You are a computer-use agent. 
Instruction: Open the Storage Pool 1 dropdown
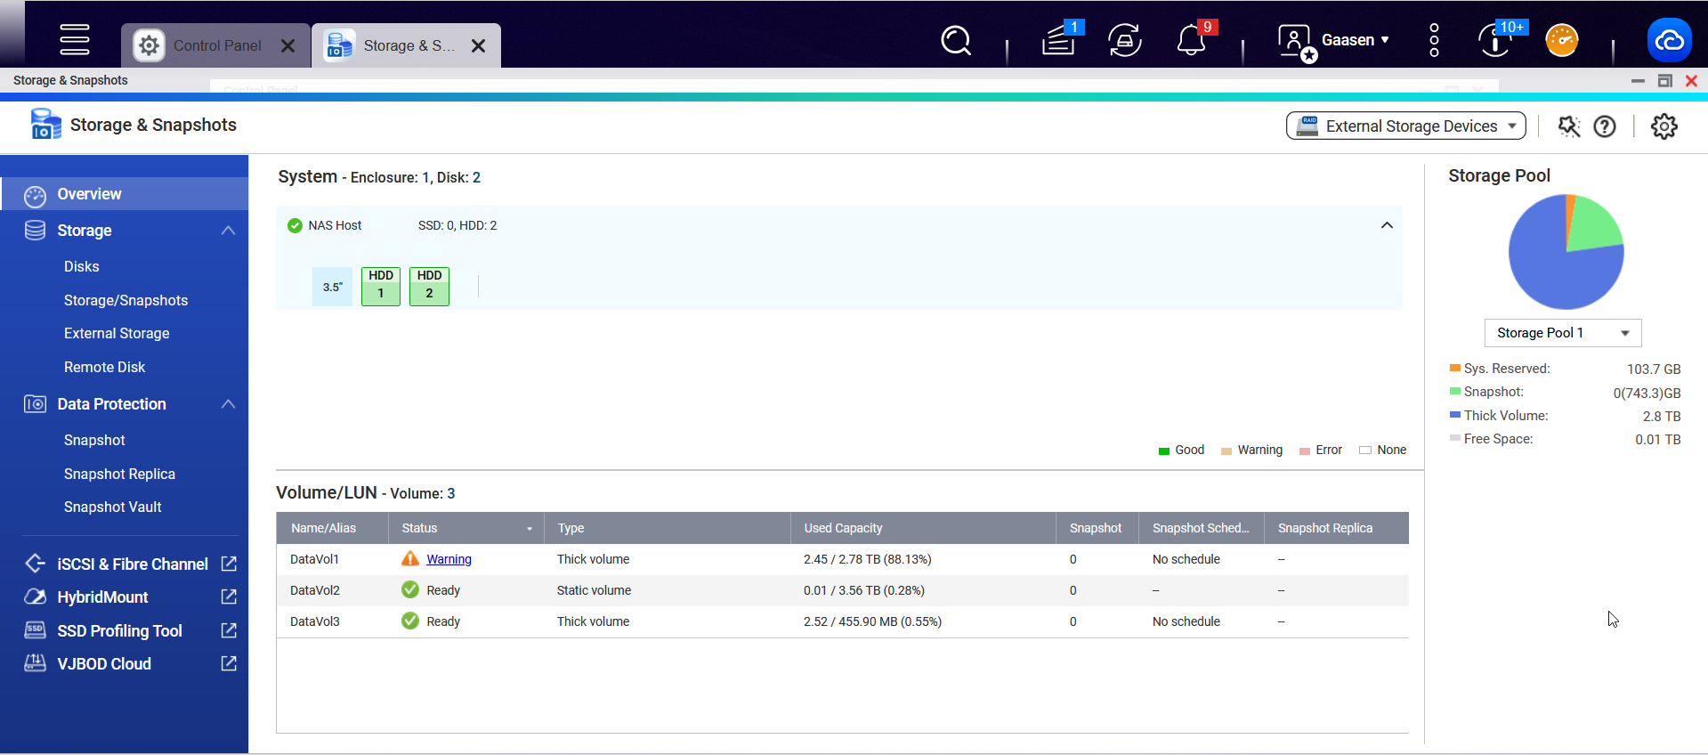coord(1562,333)
